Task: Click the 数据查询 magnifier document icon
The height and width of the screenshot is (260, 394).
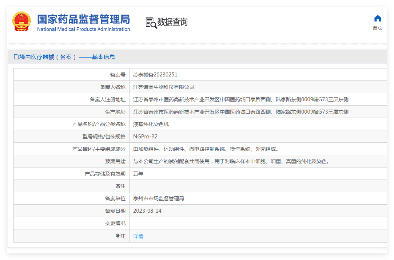Action: (x=151, y=23)
